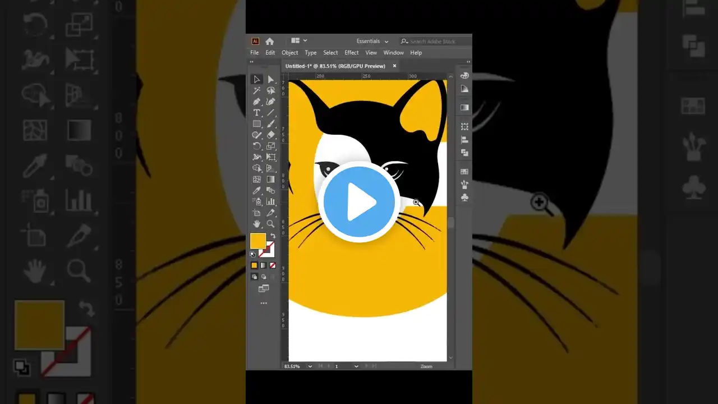Close the Untitled-1 document tab
This screenshot has width=718, height=404.
pos(394,66)
